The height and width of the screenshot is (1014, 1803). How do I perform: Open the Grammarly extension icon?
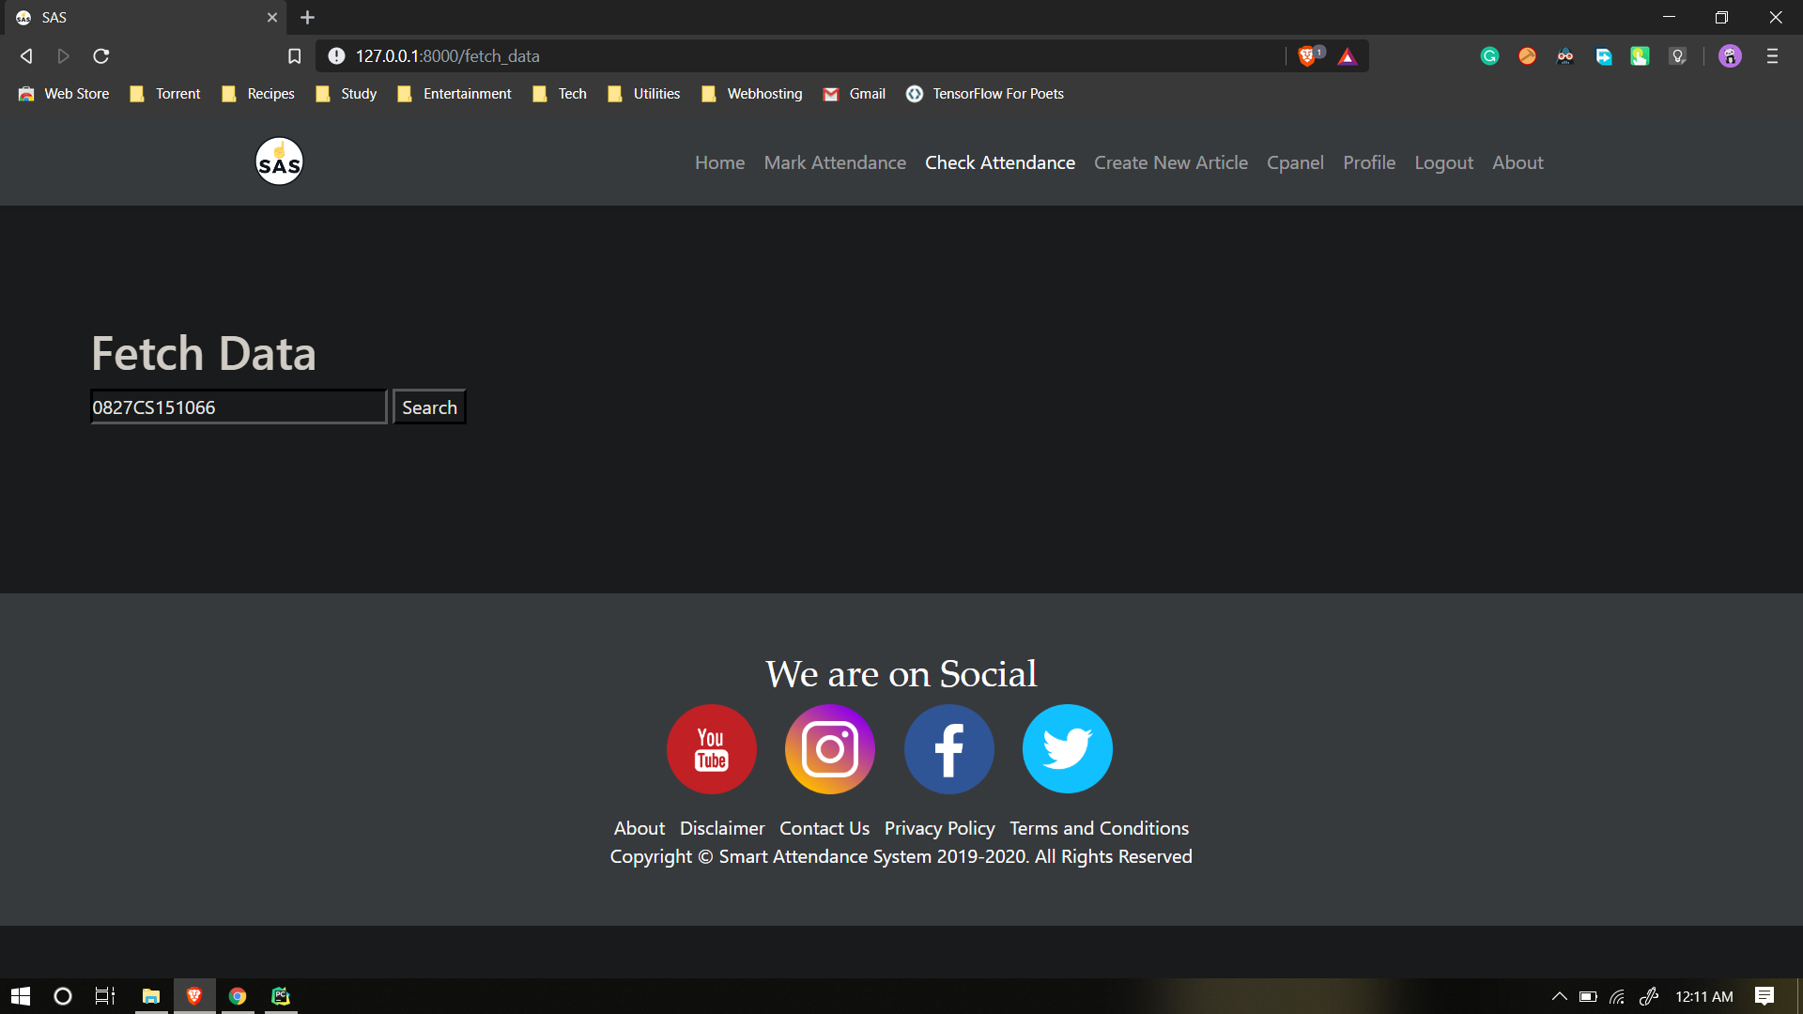tap(1489, 56)
